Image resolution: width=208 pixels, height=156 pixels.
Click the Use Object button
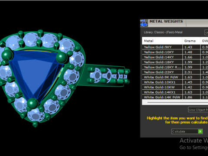coord(198,110)
